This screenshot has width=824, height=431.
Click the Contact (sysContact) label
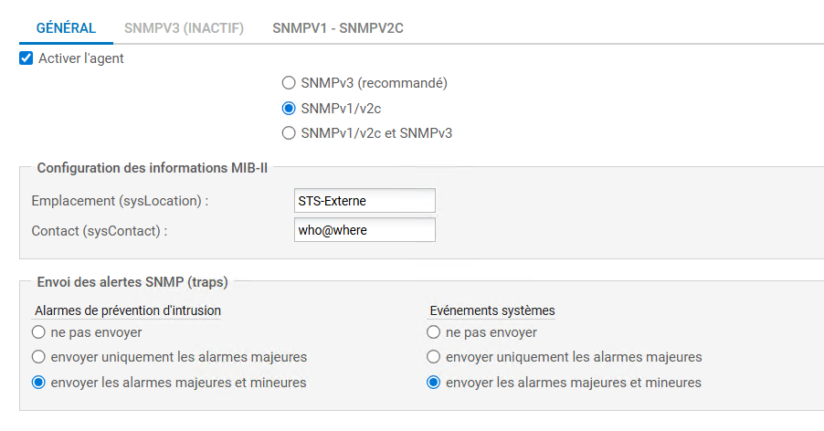[x=100, y=231]
